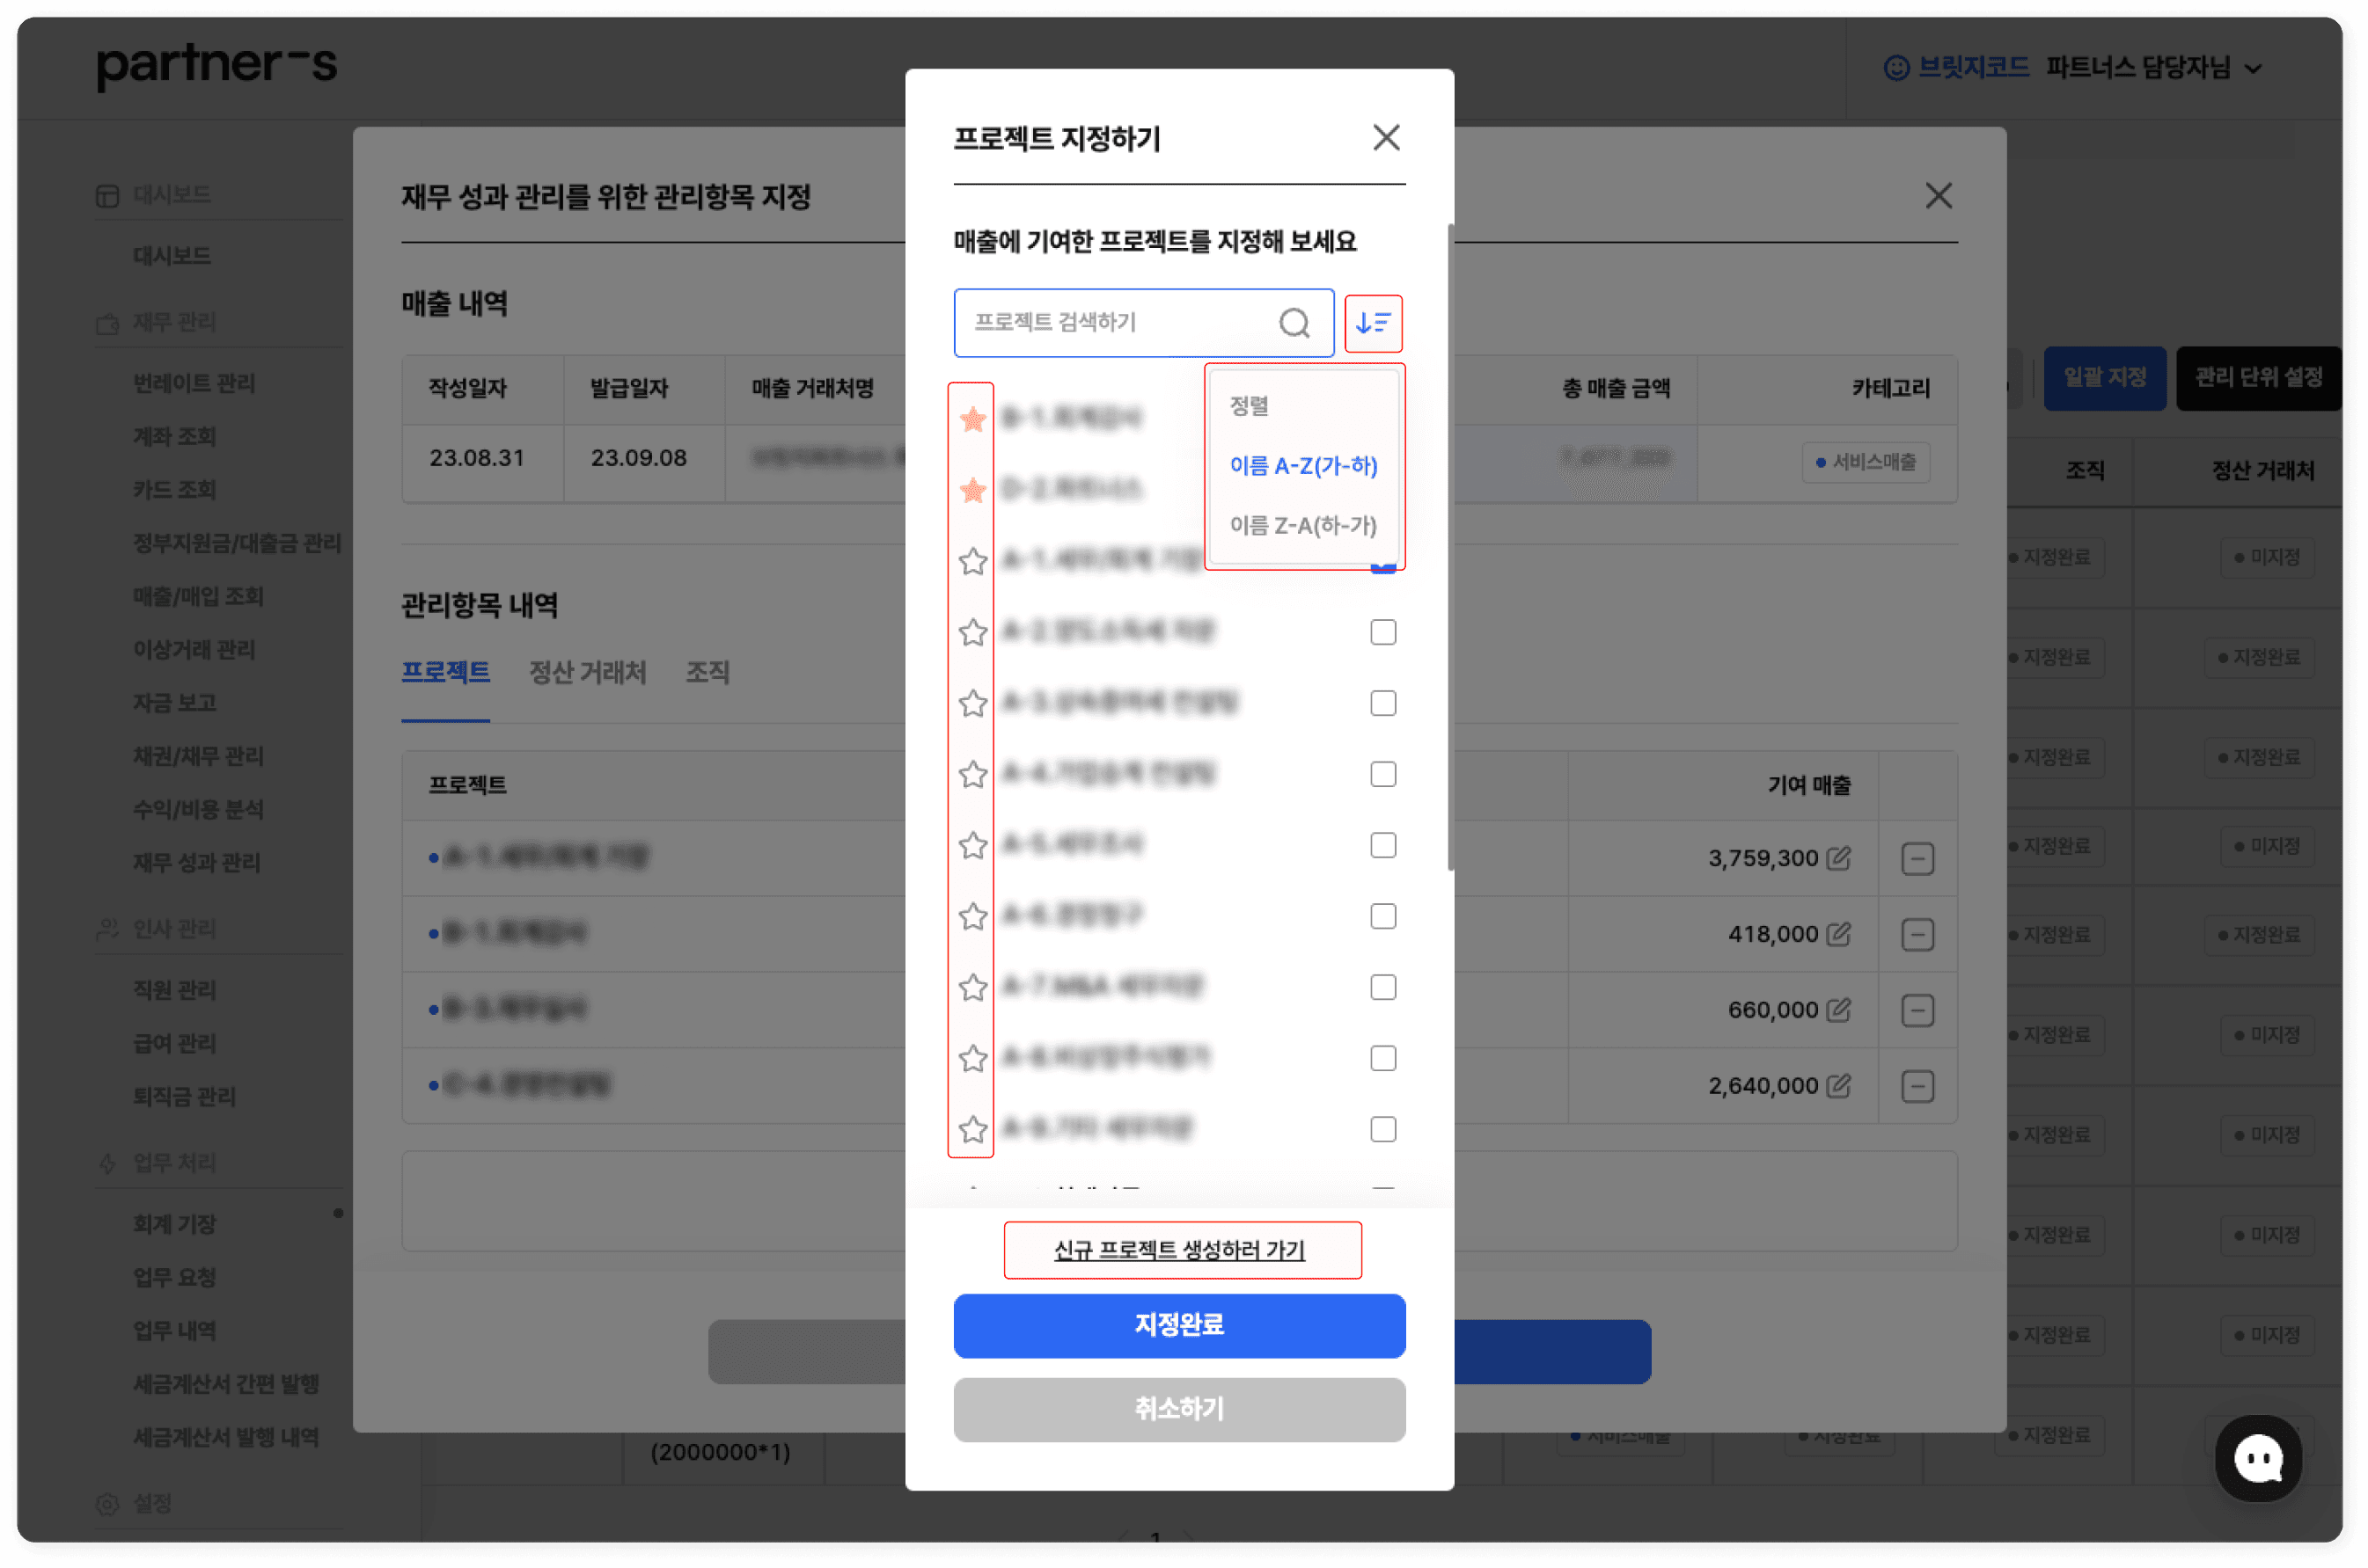Image resolution: width=2368 pixels, height=1568 pixels.
Task: Mark the A-4 project as favorite
Action: (972, 774)
